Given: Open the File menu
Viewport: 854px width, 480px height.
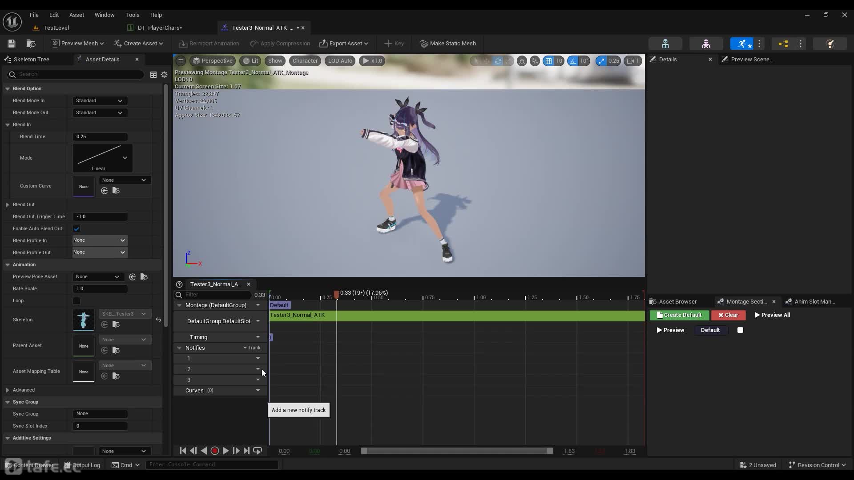Looking at the screenshot, I should 34,15.
